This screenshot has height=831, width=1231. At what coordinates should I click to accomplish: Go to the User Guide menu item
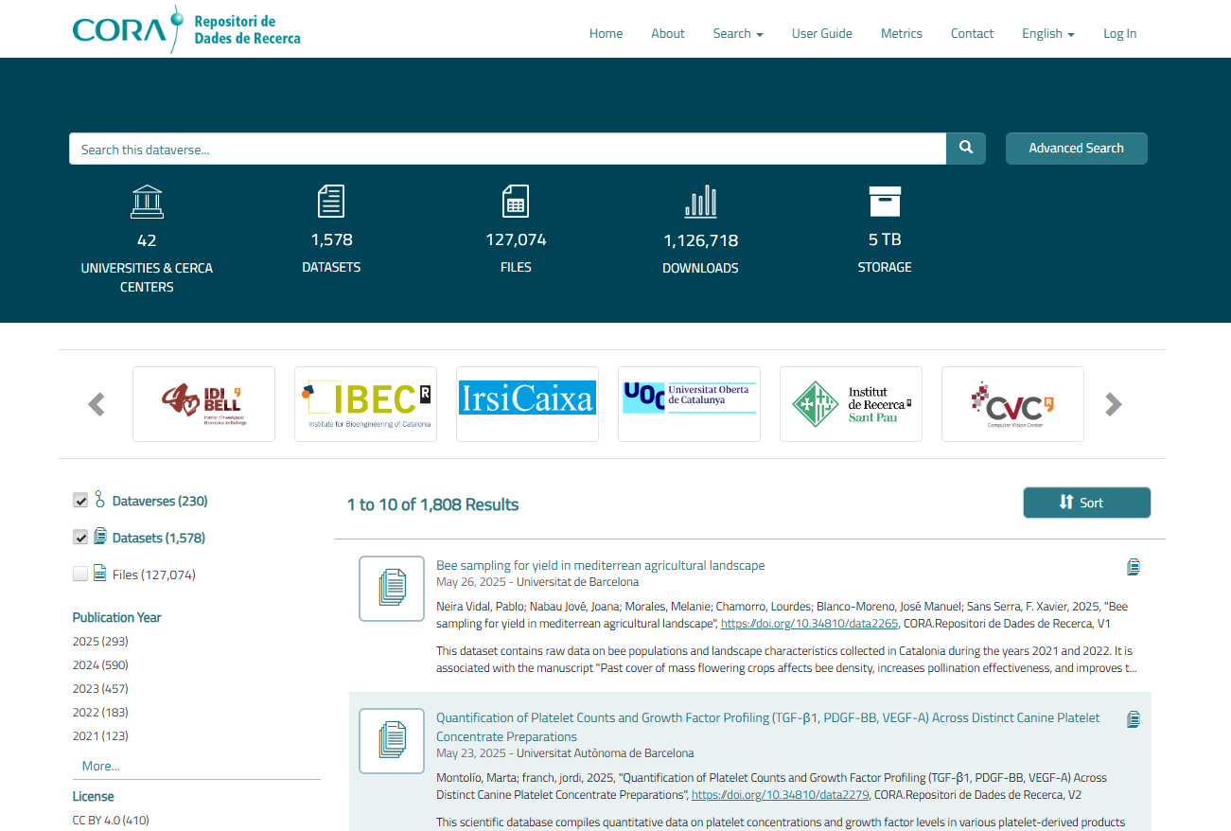pyautogui.click(x=821, y=33)
